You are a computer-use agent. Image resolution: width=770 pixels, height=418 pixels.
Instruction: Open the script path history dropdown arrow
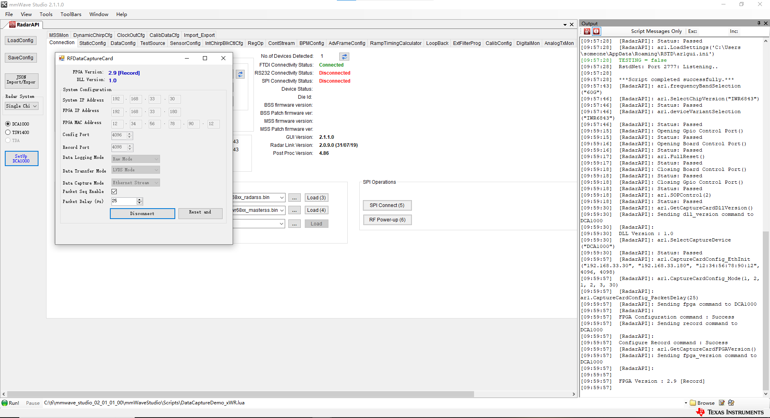(686, 403)
